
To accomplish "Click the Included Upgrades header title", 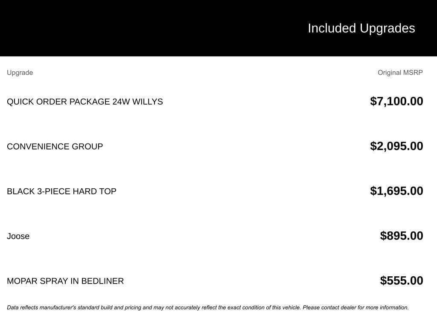I will [x=361, y=28].
